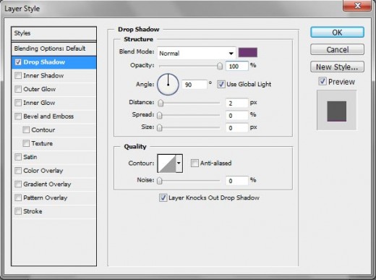Click the Size value field
The height and width of the screenshot is (280, 376).
[236, 128]
